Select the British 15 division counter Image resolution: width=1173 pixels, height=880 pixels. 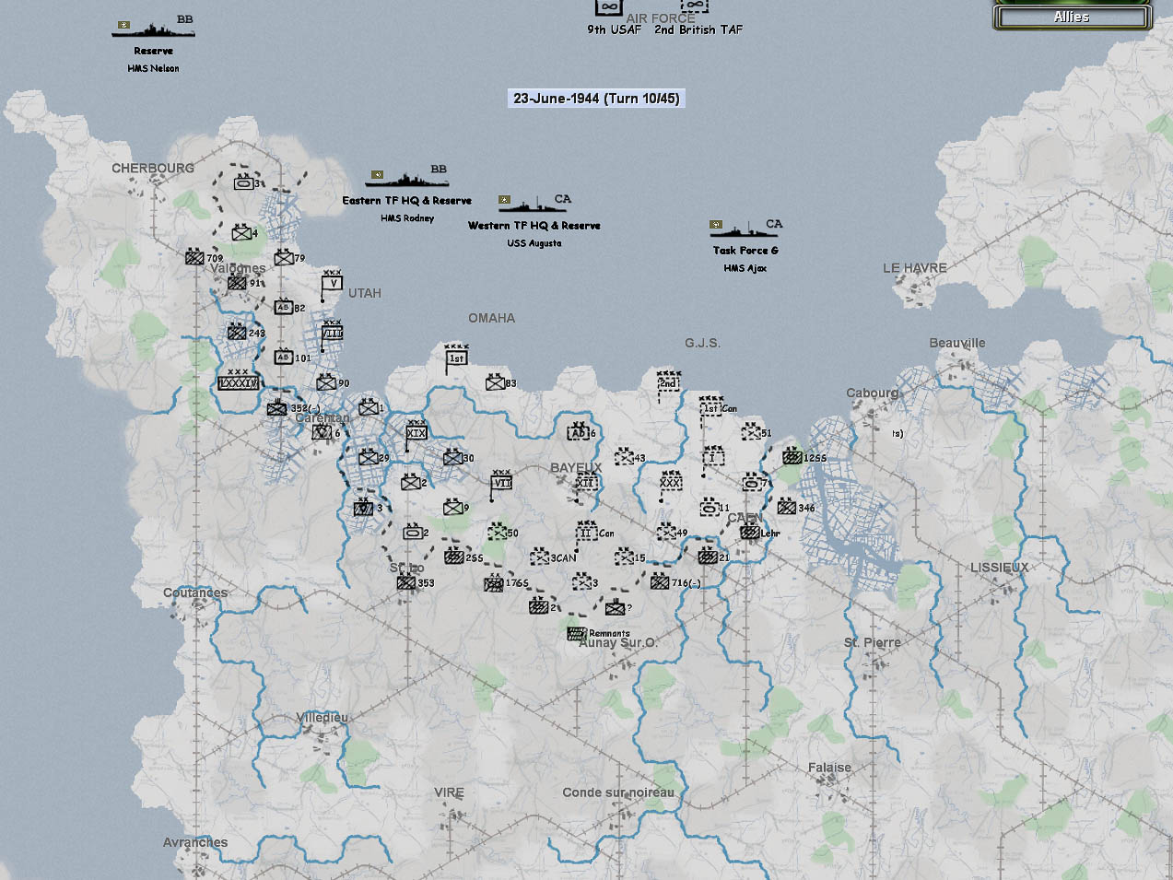point(624,557)
